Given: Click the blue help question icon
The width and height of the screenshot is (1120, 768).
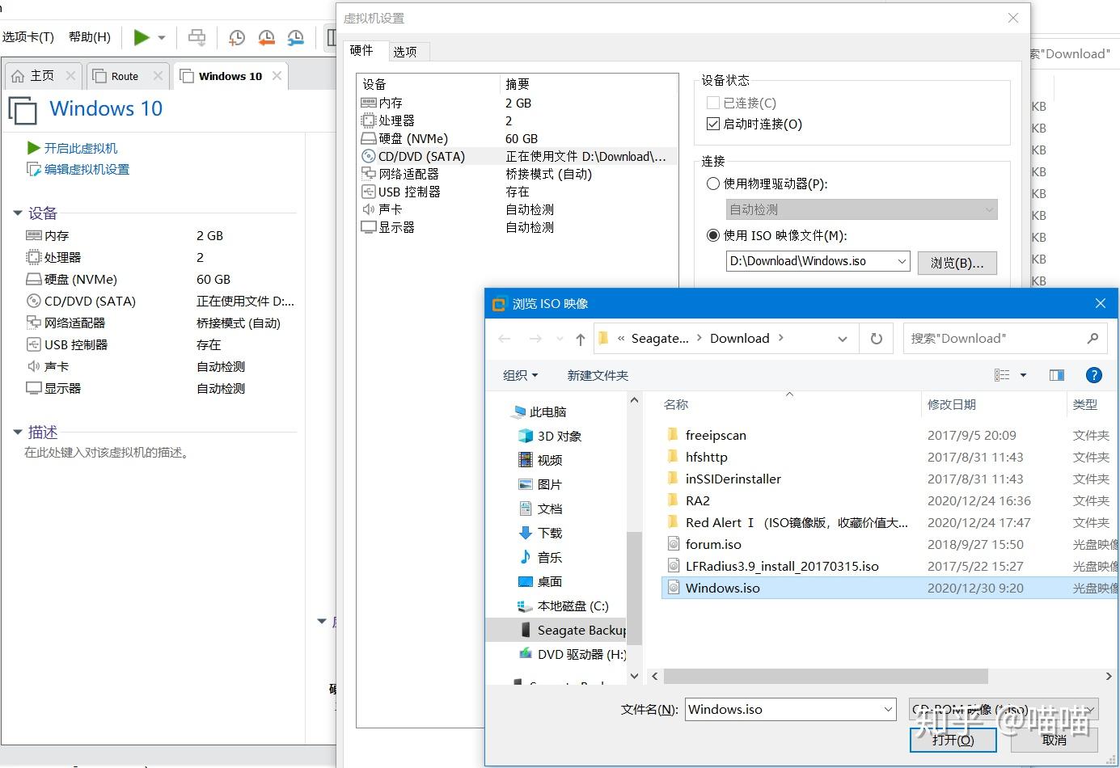Looking at the screenshot, I should click(x=1093, y=375).
